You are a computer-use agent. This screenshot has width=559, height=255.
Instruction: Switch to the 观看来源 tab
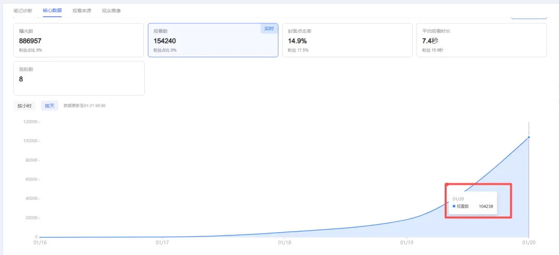coord(82,10)
